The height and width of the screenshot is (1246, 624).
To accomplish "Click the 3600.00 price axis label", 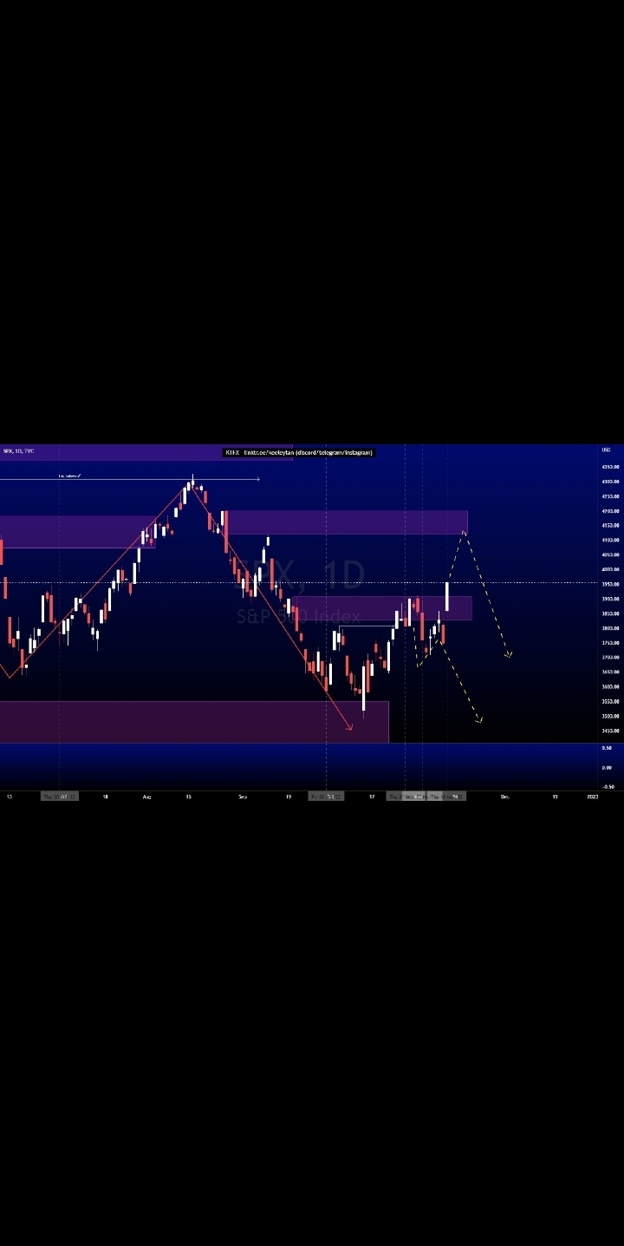I will point(610,686).
